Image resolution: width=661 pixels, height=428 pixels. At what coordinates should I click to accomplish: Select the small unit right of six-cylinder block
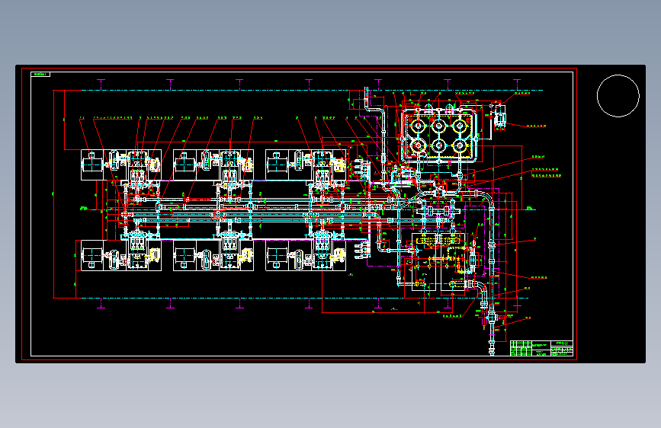point(499,116)
